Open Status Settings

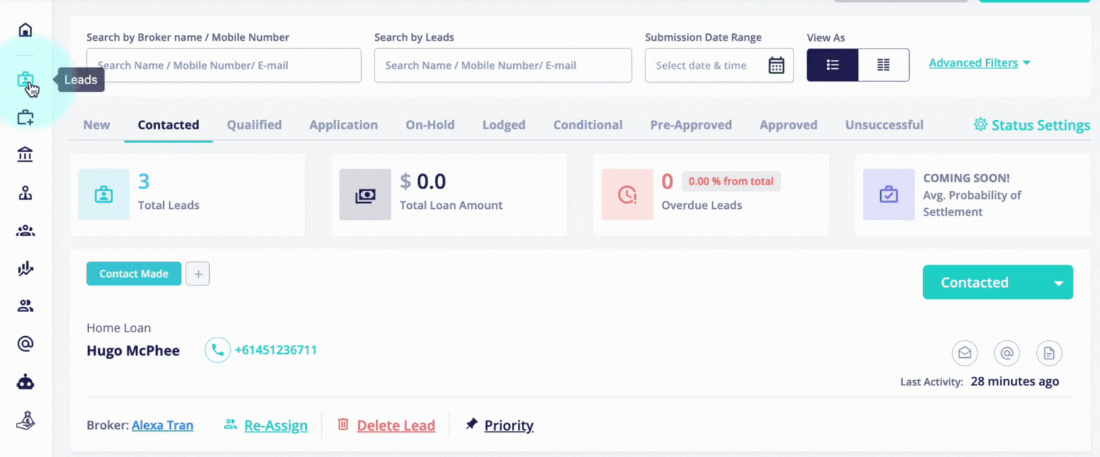pyautogui.click(x=1031, y=125)
